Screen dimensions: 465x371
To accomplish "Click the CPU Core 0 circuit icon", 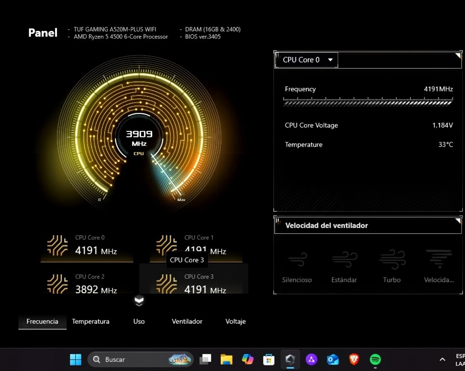I will [x=57, y=246].
